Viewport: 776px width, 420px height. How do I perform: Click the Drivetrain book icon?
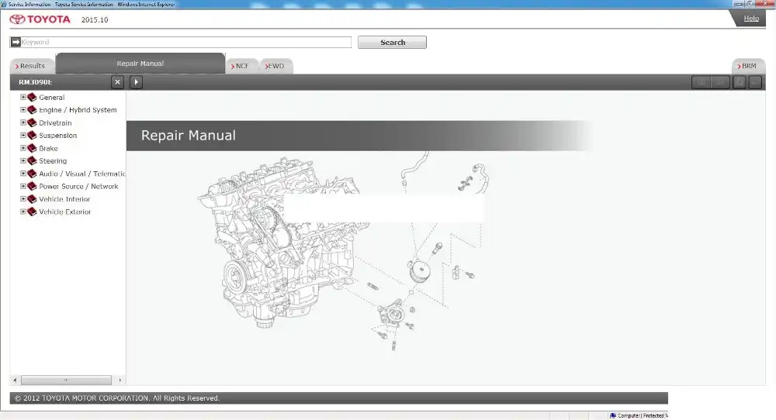(x=32, y=122)
